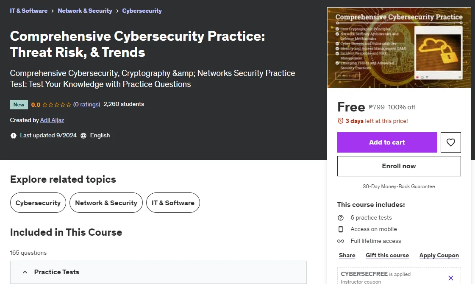Open the Network & Security breadcrumb
Viewport: 475px width, 284px height.
click(85, 11)
